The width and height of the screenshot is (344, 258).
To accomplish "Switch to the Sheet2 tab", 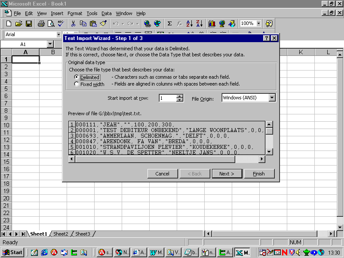I will pyautogui.click(x=61, y=234).
